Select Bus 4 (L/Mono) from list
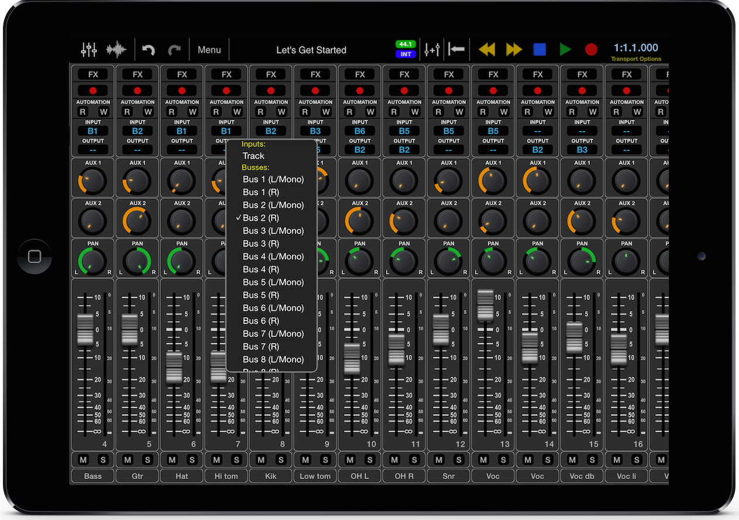This screenshot has height=520, width=739. 273,256
